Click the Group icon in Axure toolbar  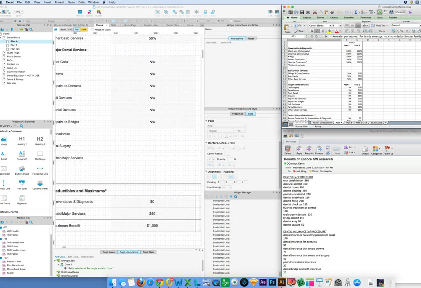point(157,12)
